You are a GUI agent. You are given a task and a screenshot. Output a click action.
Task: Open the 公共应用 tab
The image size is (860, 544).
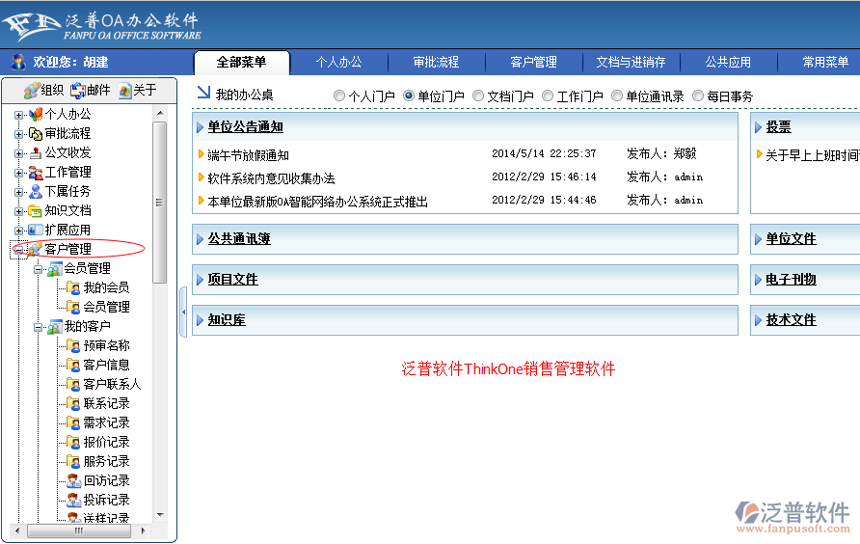(728, 62)
